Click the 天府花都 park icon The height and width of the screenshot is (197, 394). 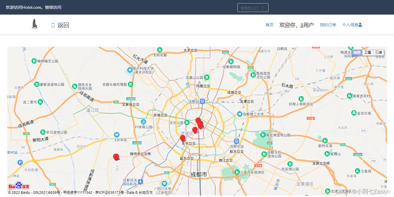coord(160,50)
